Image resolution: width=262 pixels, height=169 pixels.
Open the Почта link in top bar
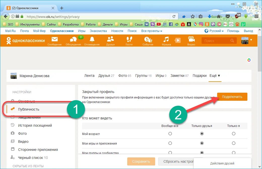[x=24, y=31]
